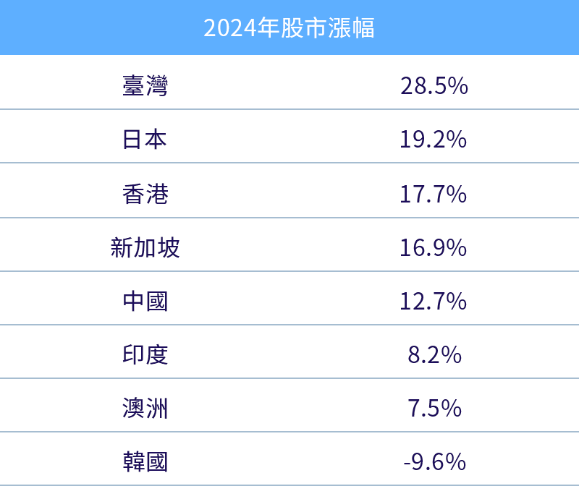
Task: Click the 16.9% value for 新加坡
Action: [434, 247]
